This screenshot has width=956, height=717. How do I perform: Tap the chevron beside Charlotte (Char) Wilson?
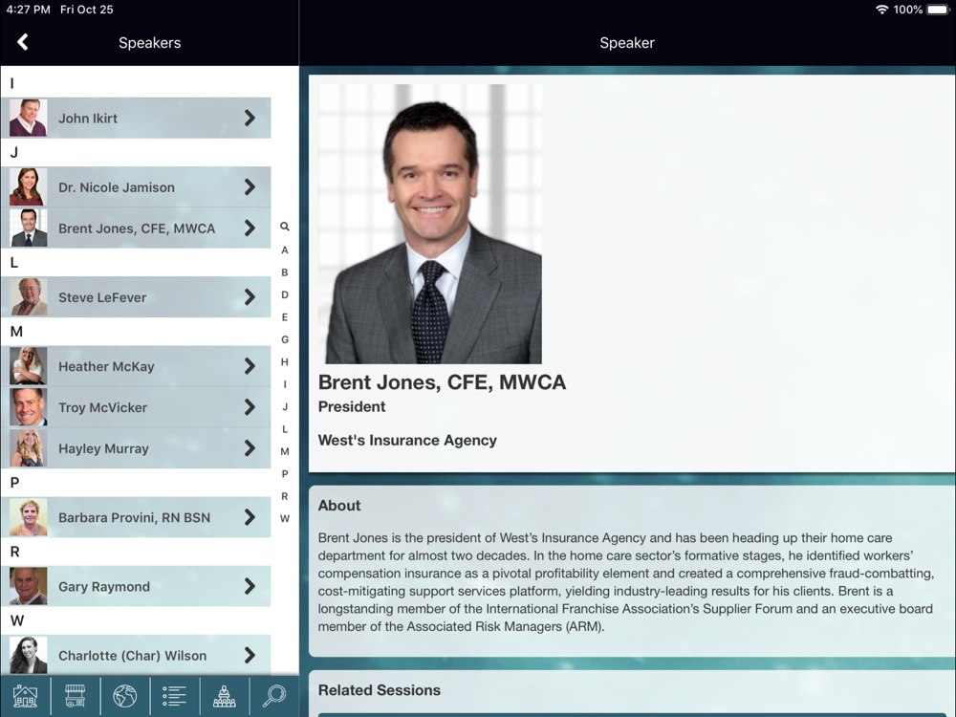250,656
